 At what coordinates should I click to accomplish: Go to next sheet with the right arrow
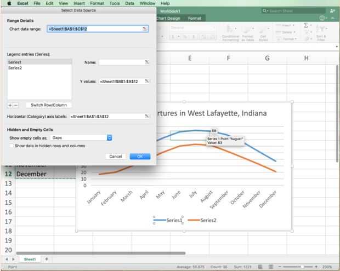[x=14, y=259]
